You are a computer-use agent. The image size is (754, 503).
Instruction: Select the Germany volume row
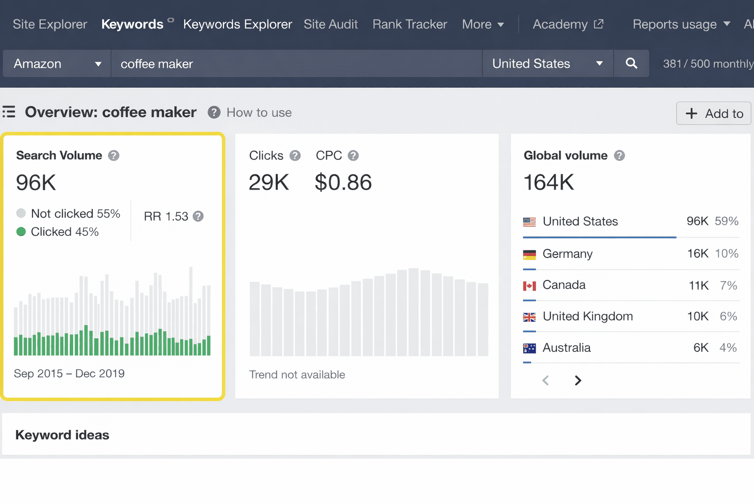tap(631, 254)
